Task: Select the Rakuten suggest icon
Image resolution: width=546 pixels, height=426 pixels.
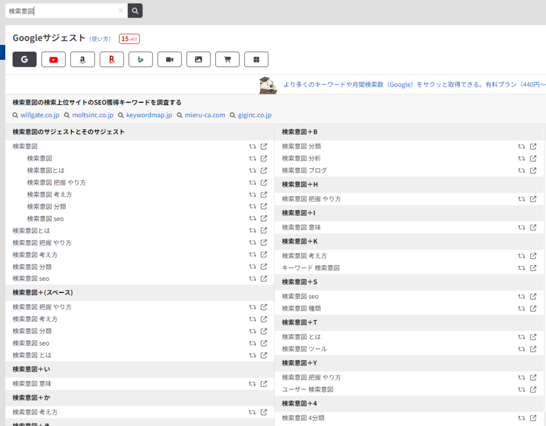Action: [x=111, y=59]
